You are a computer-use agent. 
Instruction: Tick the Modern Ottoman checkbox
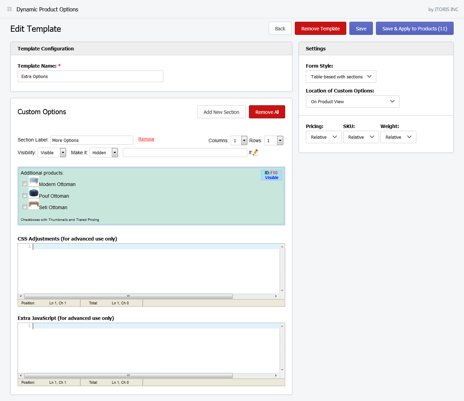[x=25, y=184]
